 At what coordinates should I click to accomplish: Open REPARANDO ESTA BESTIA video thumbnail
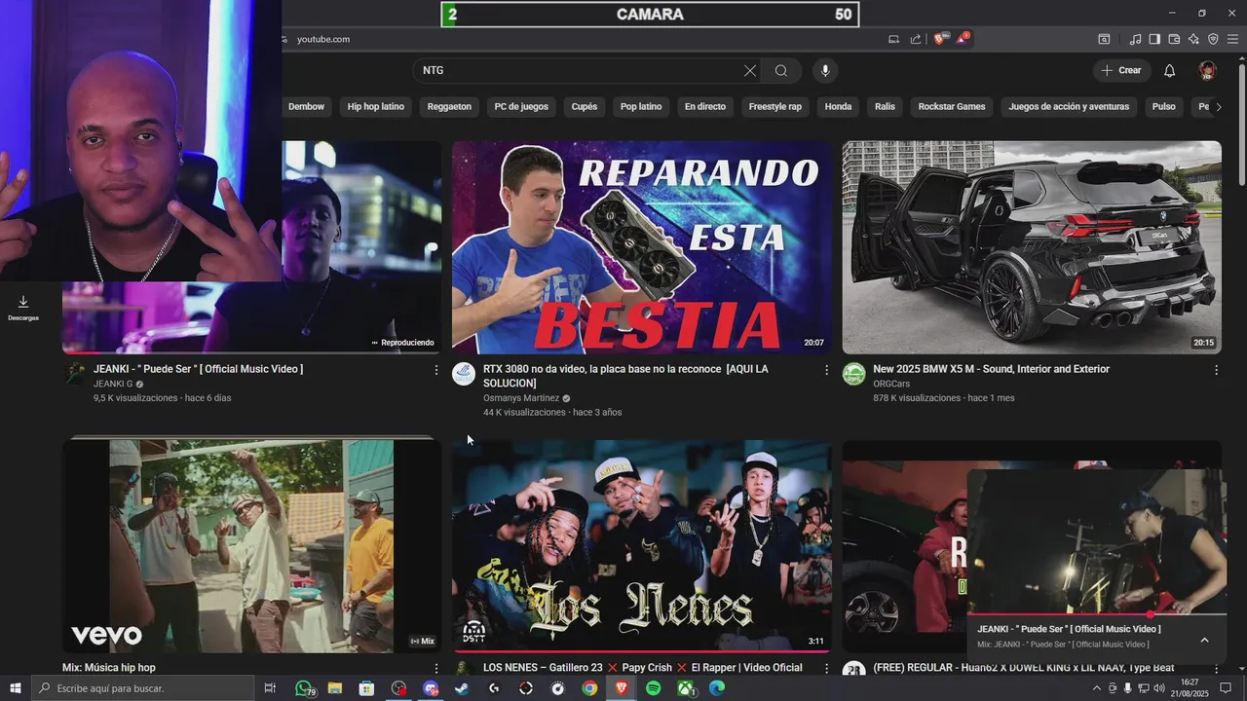[642, 247]
